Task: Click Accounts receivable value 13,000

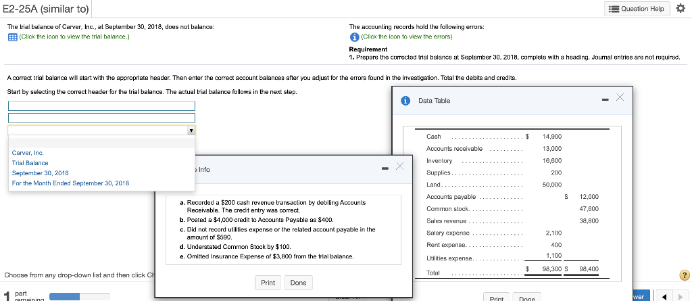Action: (552, 149)
